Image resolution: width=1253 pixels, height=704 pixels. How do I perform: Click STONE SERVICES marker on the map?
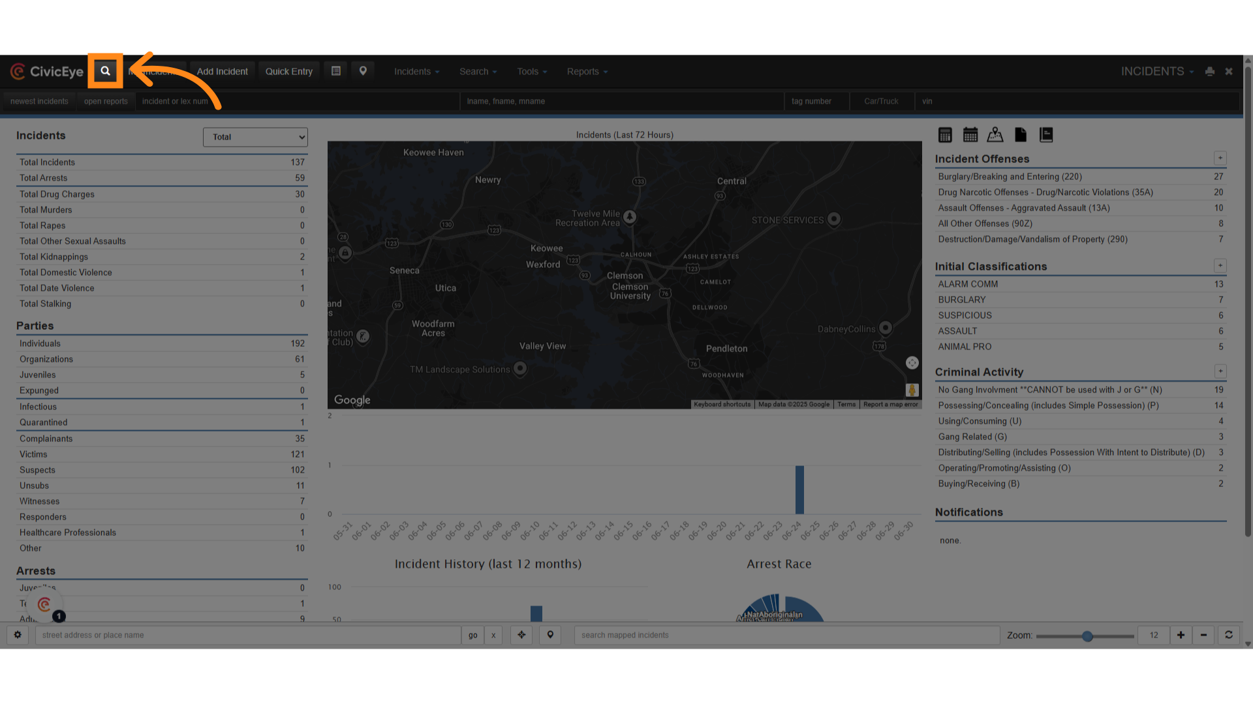(x=834, y=219)
